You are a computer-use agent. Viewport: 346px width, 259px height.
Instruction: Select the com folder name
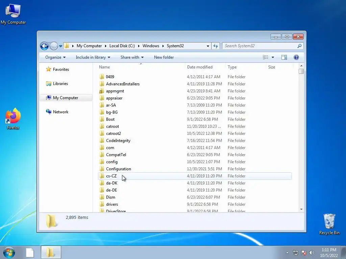[110, 148]
